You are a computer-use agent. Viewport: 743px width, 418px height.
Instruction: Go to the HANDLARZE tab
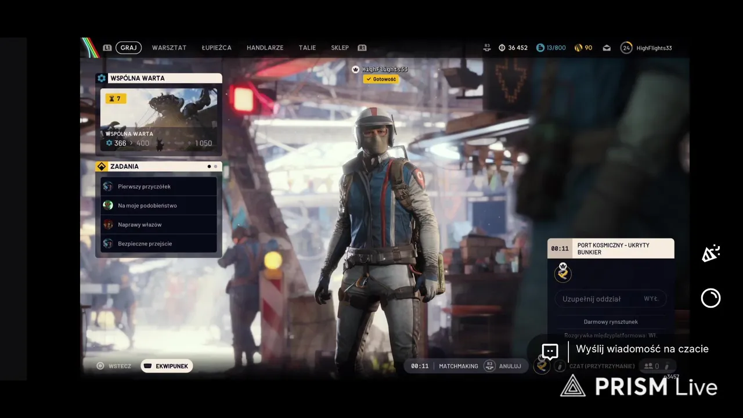click(265, 48)
